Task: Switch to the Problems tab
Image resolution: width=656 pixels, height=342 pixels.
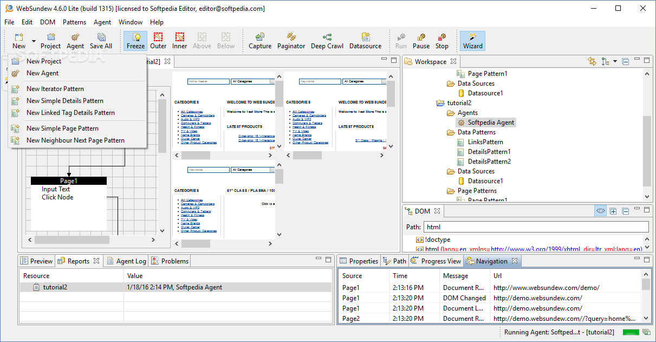Action: coord(170,261)
